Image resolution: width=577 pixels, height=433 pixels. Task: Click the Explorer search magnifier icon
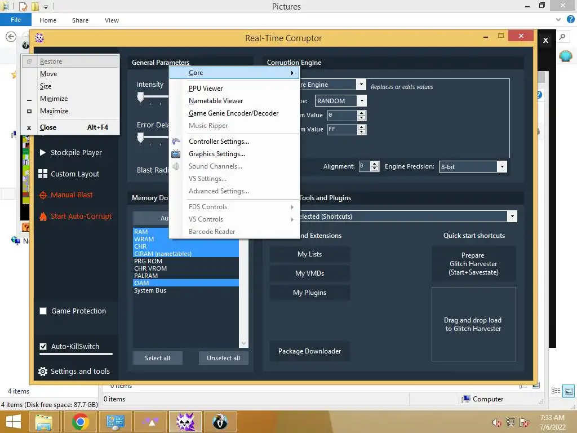point(562,37)
